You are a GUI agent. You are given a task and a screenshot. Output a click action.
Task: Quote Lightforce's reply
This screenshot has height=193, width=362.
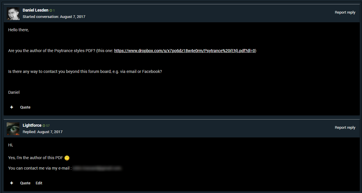pyautogui.click(x=25, y=183)
